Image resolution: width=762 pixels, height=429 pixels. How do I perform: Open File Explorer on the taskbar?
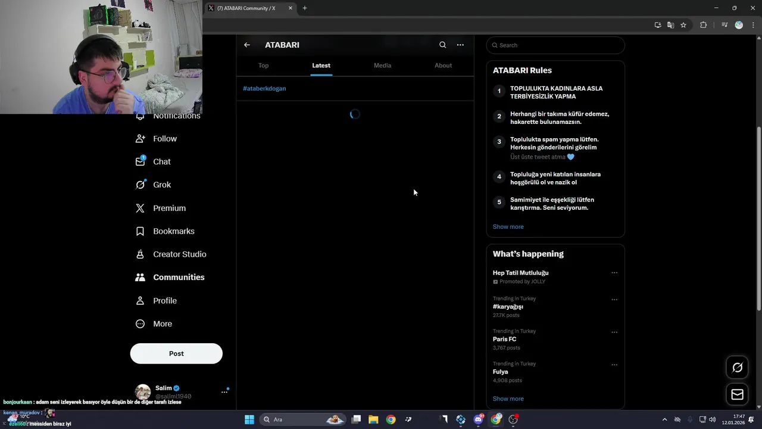click(x=373, y=419)
